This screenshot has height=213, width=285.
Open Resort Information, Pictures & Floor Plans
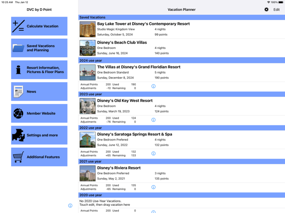(x=39, y=70)
